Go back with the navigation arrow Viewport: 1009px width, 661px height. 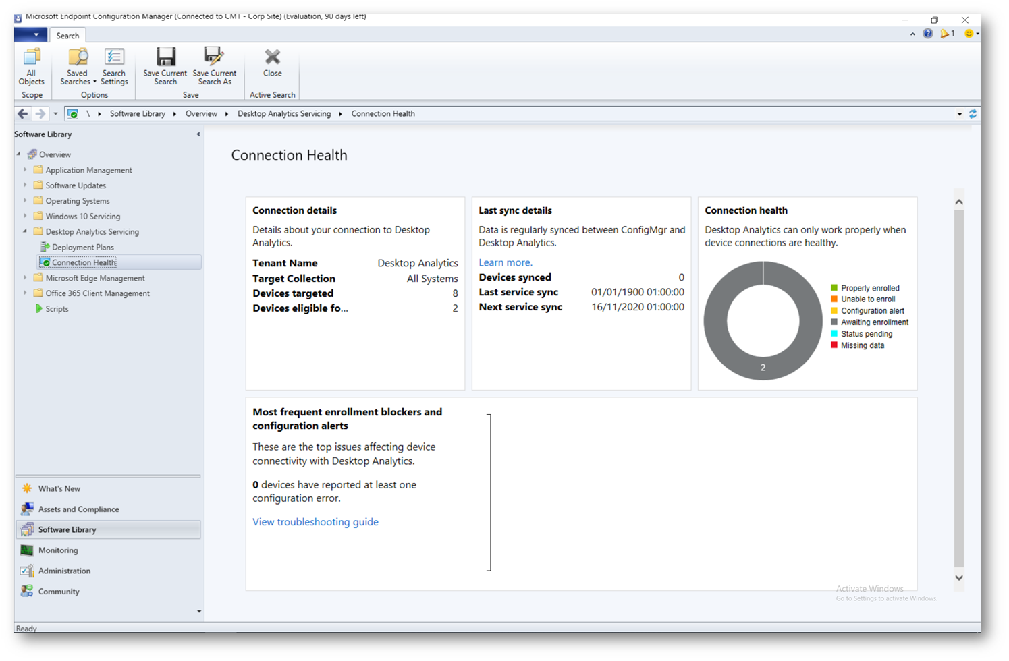click(23, 114)
